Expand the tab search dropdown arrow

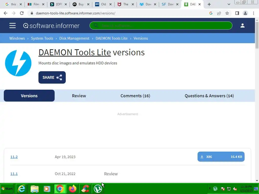229,5
